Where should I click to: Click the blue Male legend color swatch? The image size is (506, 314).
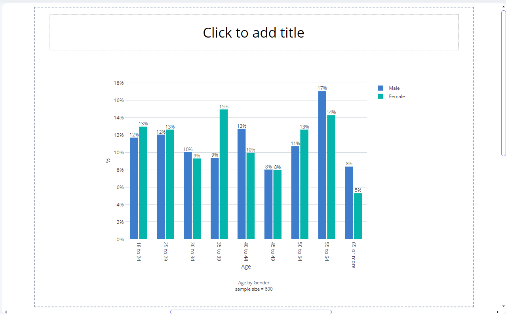[x=380, y=88]
